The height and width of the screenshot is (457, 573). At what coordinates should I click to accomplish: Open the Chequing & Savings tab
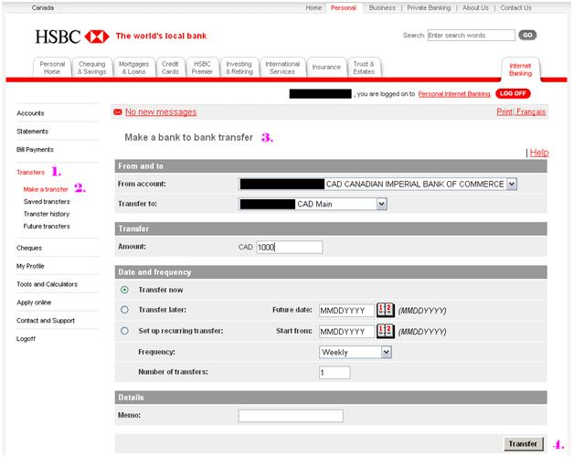[x=92, y=68]
